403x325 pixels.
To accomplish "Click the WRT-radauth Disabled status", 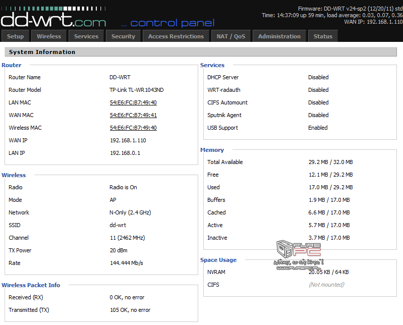I will (x=318, y=90).
